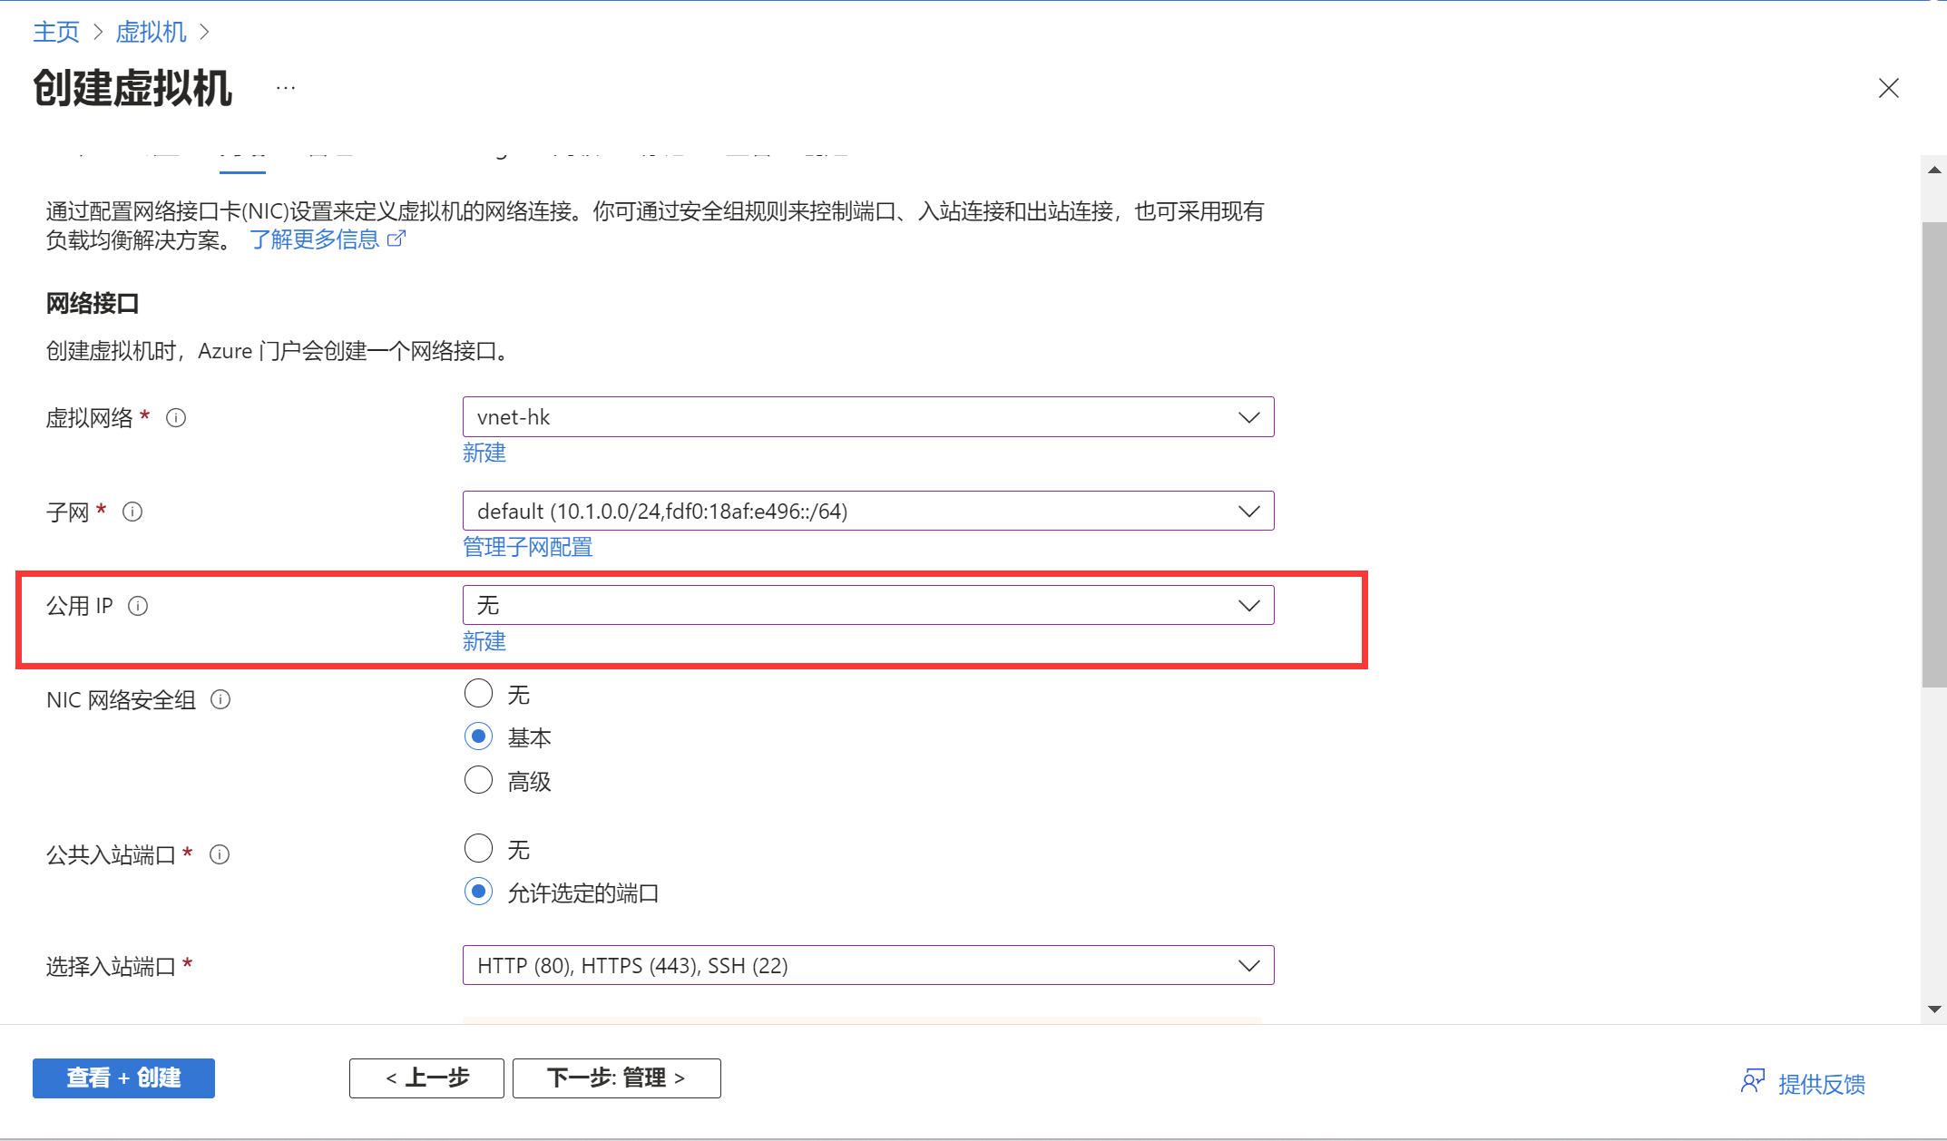Viewport: 1947px width, 1141px height.
Task: Click info icon next to NIC 网络安全组
Action: pos(220,699)
